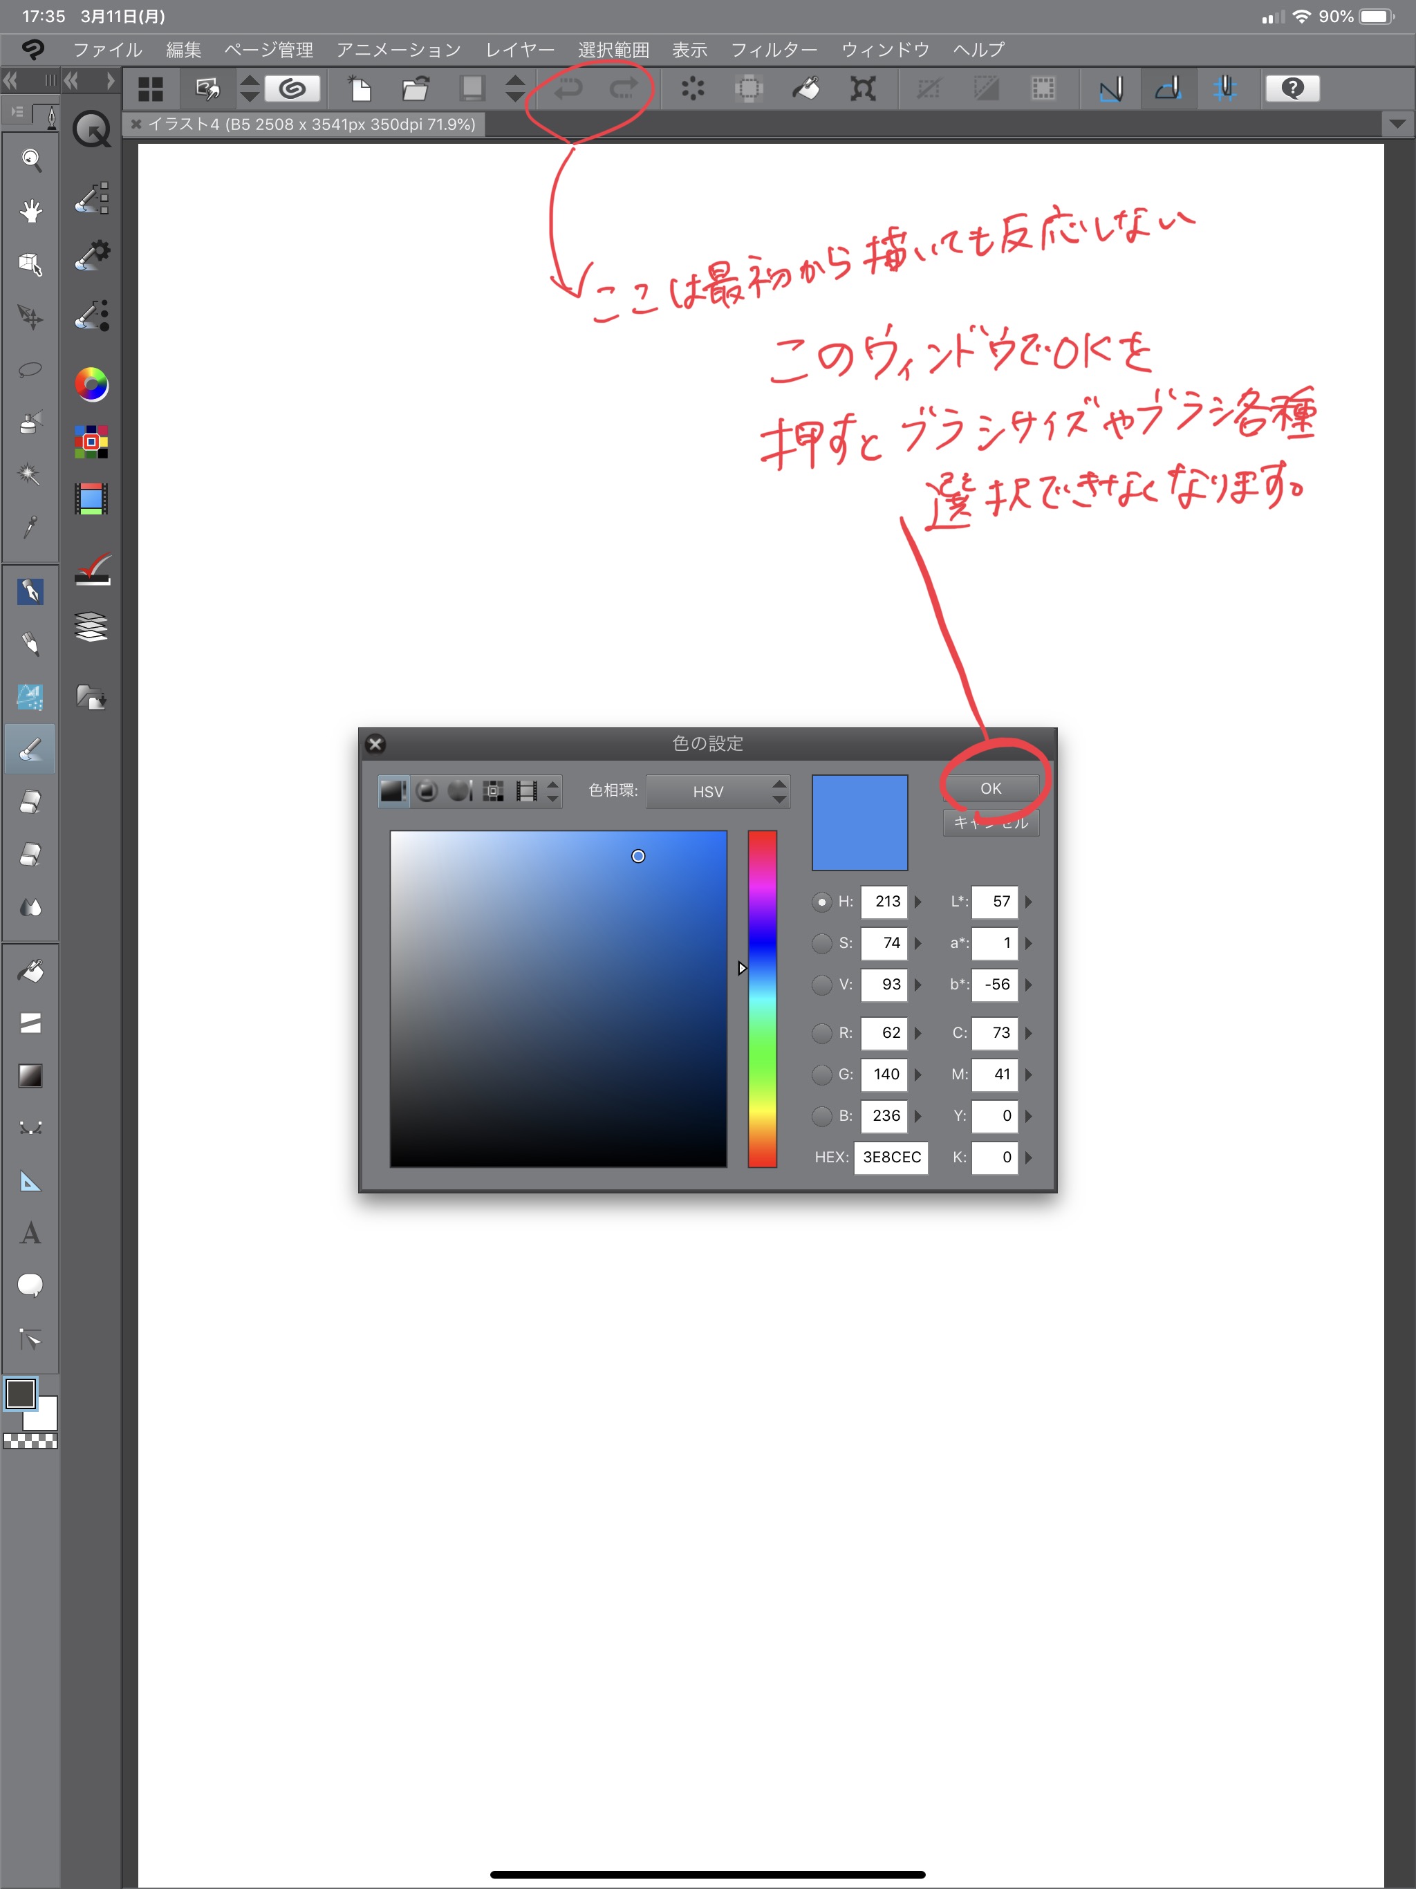Click the help question mark icon
Viewport: 1416px width, 1889px height.
(x=1292, y=89)
